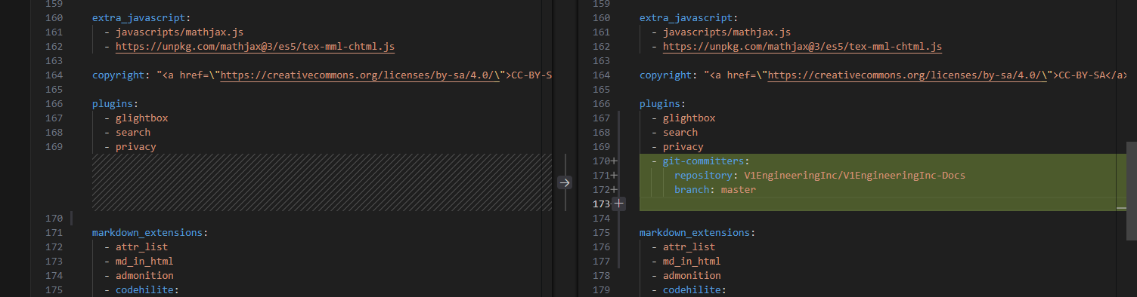Click the plus button on line 173

(619, 204)
